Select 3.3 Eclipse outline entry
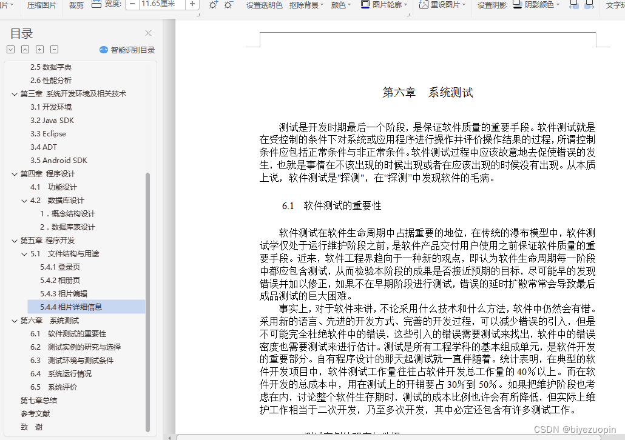 pyautogui.click(x=48, y=134)
